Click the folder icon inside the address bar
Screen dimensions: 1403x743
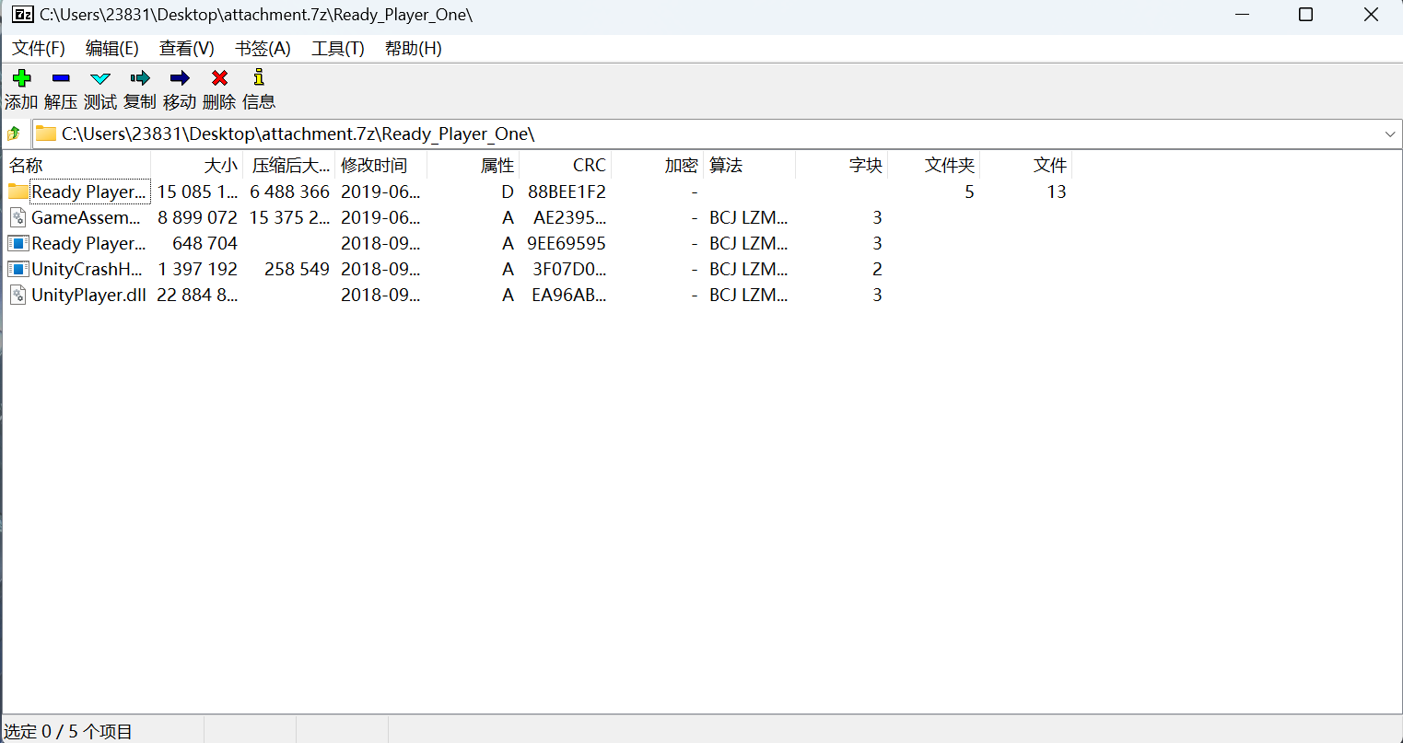(x=46, y=134)
